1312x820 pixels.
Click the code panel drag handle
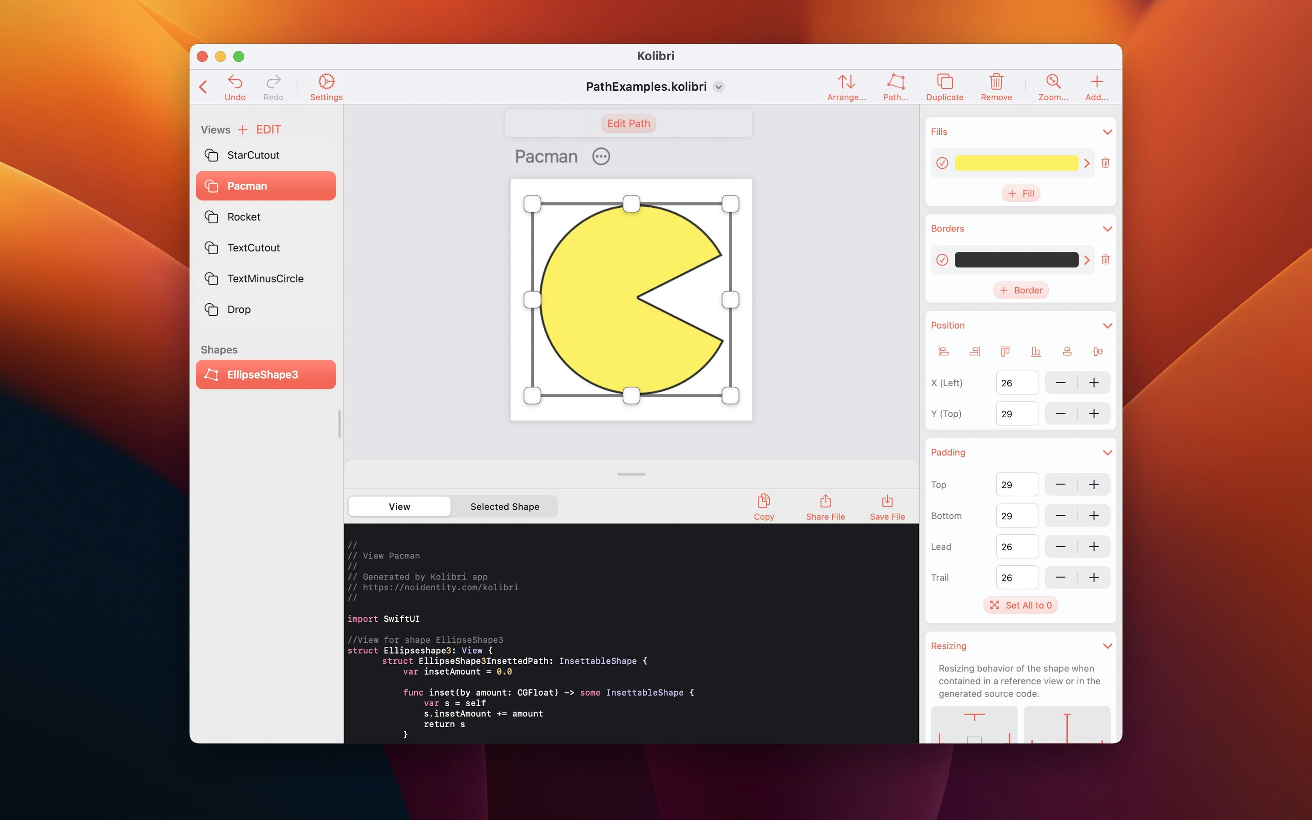click(x=631, y=475)
